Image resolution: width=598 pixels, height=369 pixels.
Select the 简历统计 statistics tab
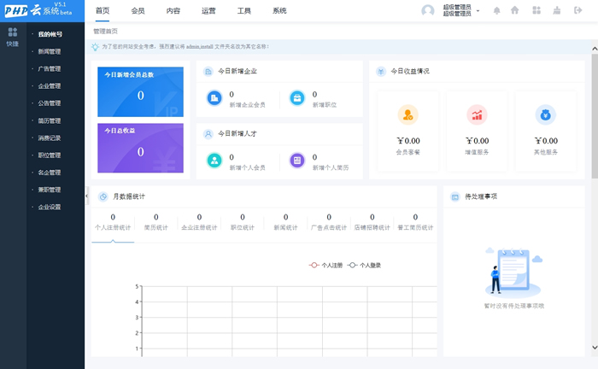coord(156,223)
